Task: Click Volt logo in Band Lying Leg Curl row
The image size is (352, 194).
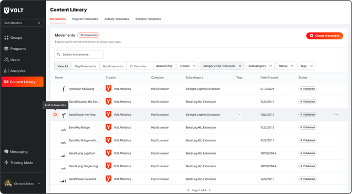Action: point(108,154)
